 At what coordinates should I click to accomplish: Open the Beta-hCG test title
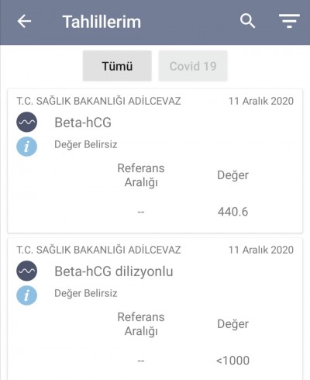83,123
